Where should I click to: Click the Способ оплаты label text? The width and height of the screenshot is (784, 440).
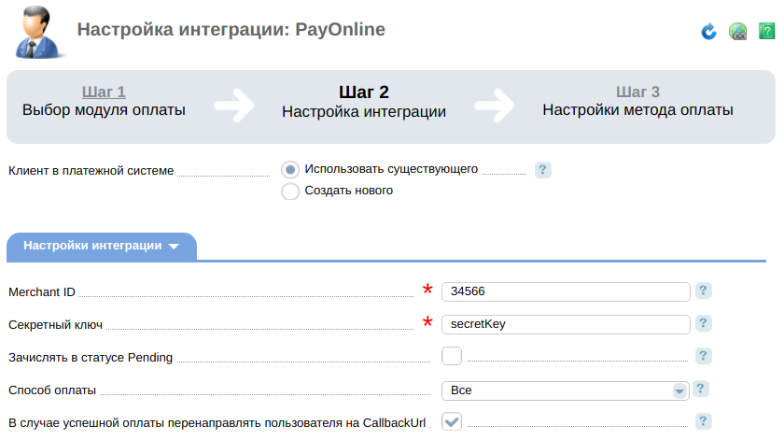click(x=52, y=390)
